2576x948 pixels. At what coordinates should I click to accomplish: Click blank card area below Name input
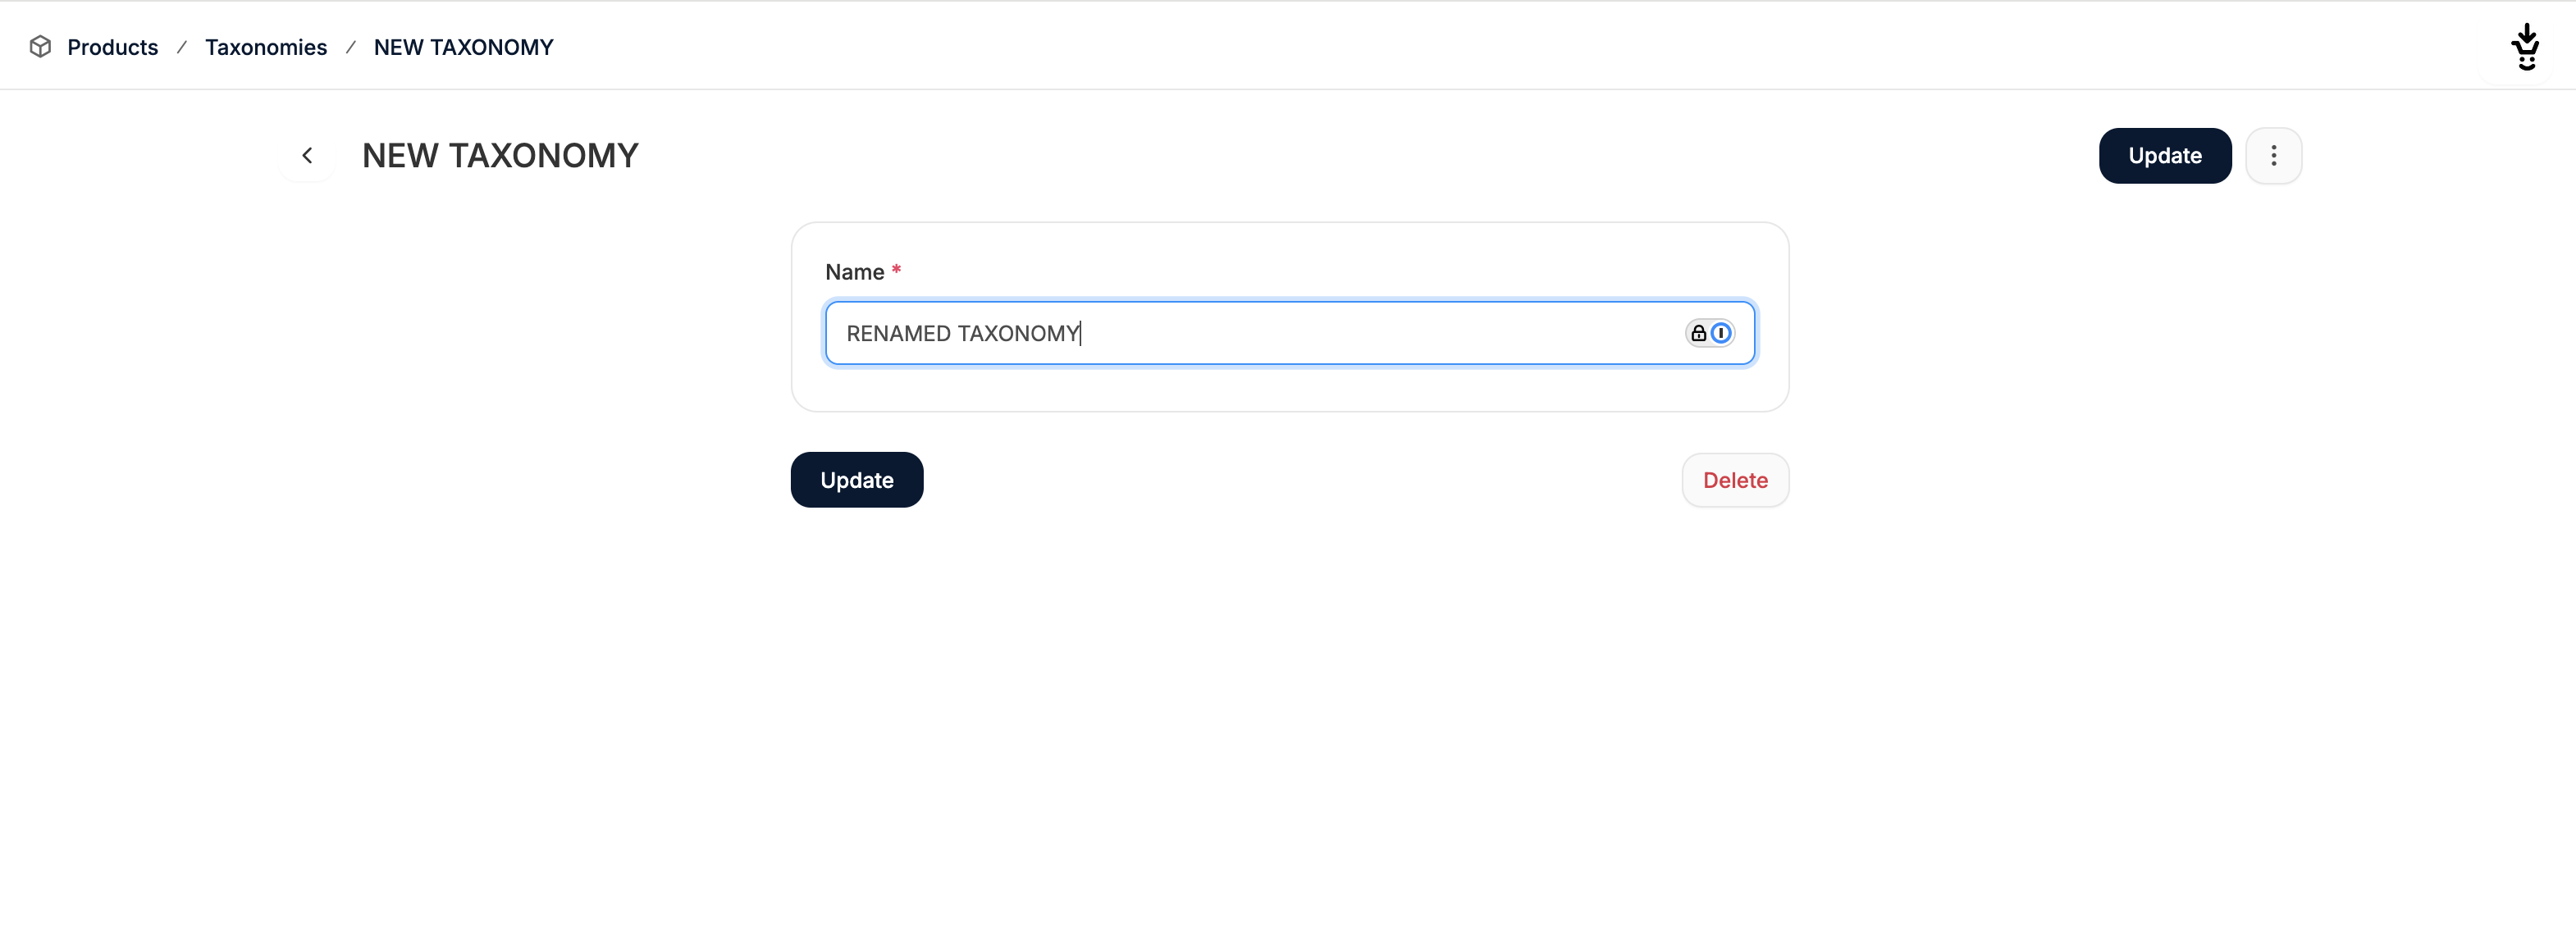tap(1289, 389)
